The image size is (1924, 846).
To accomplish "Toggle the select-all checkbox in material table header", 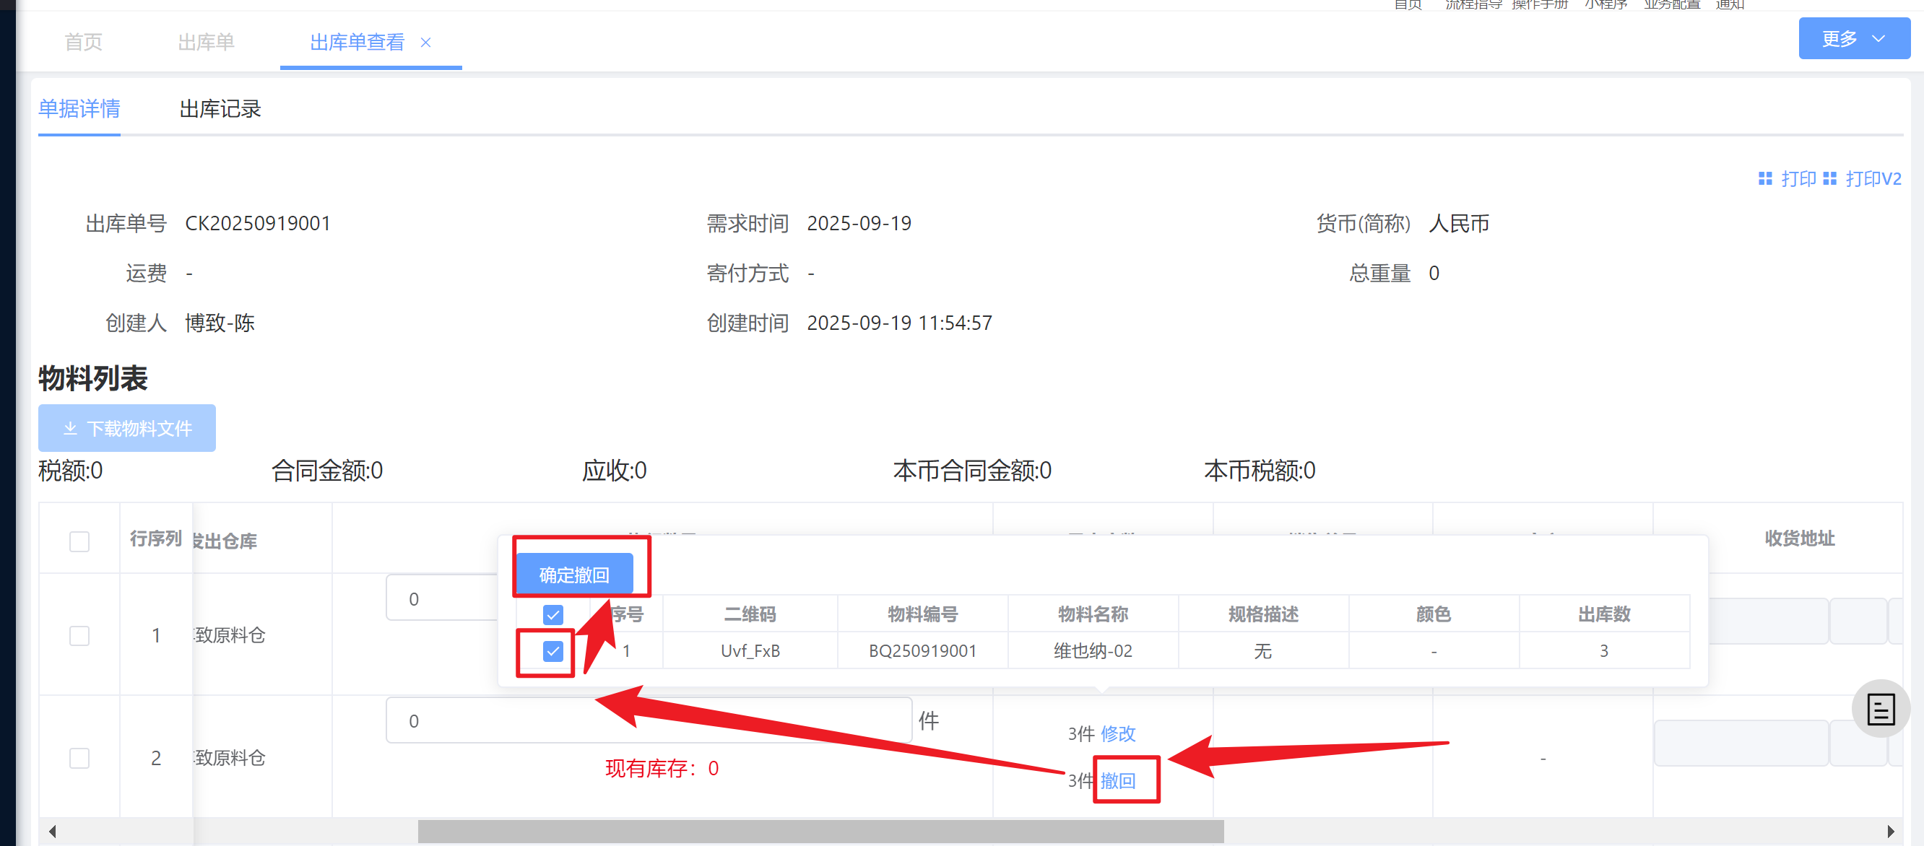I will coord(79,541).
